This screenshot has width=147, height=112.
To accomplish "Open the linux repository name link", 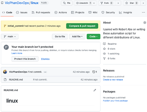I will 35,3.
